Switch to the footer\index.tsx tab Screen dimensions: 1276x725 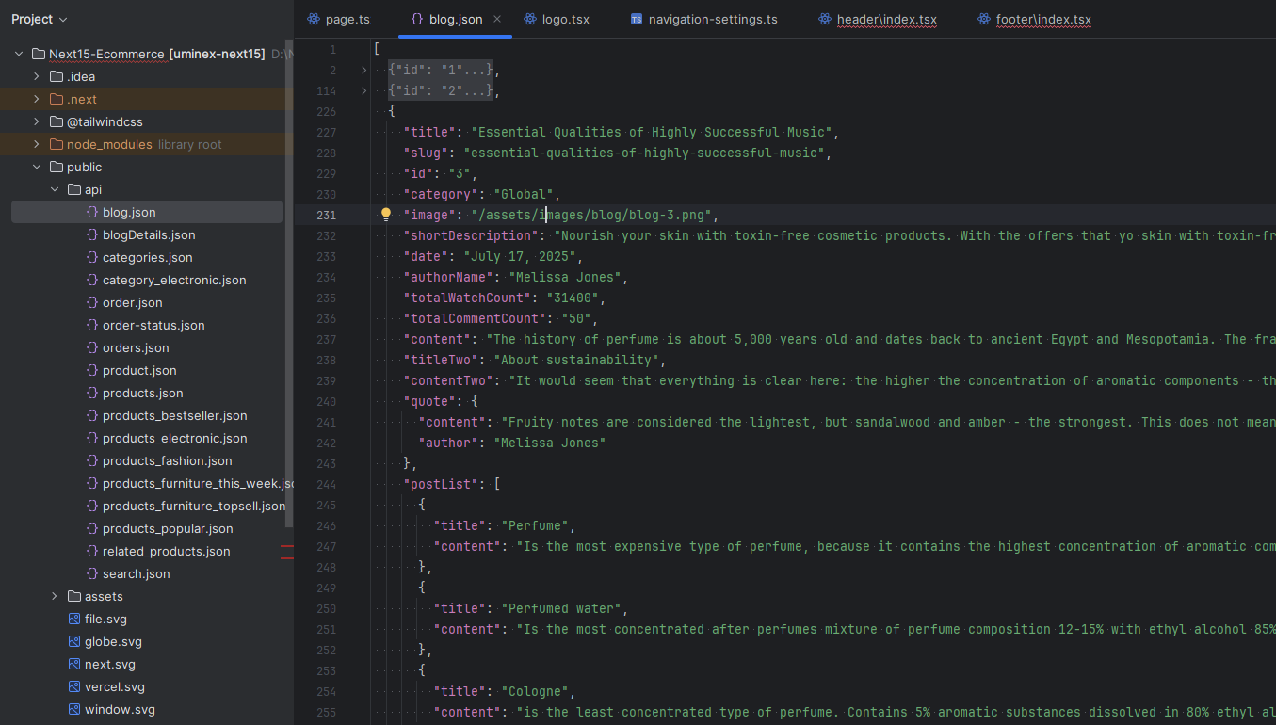[x=1042, y=19]
